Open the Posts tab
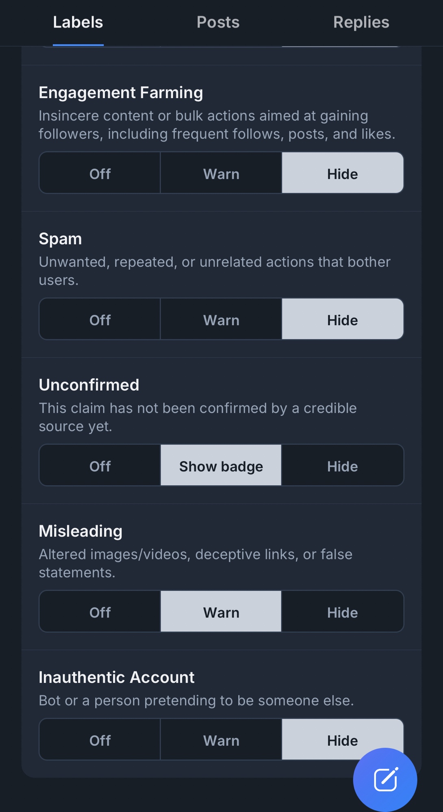Screen dimensions: 443x812 pos(218,23)
